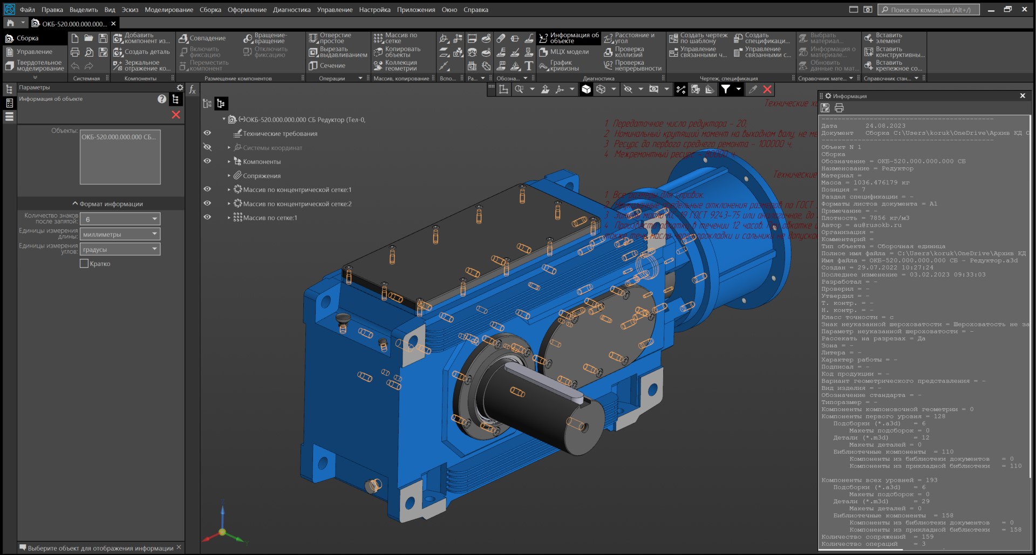Click the Массив по сетке tool
The height and width of the screenshot is (555, 1036).
pyautogui.click(x=395, y=38)
